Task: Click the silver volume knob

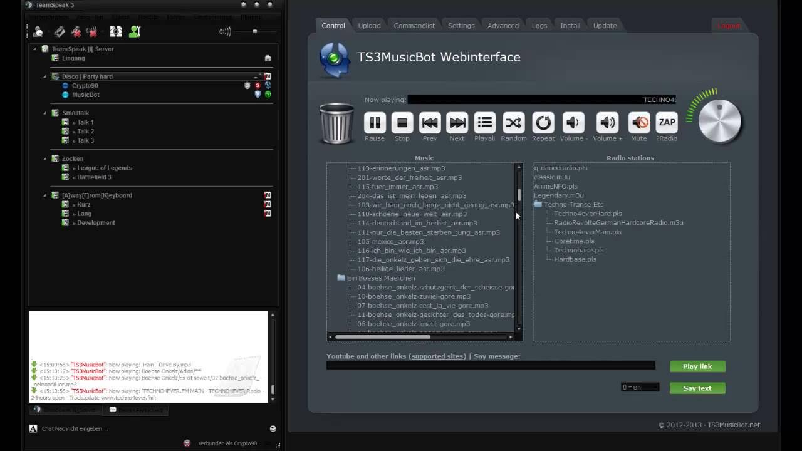Action: tap(720, 122)
